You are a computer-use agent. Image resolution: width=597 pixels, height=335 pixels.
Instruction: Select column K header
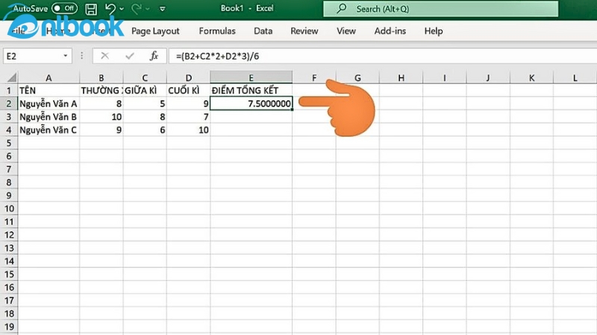click(x=531, y=77)
